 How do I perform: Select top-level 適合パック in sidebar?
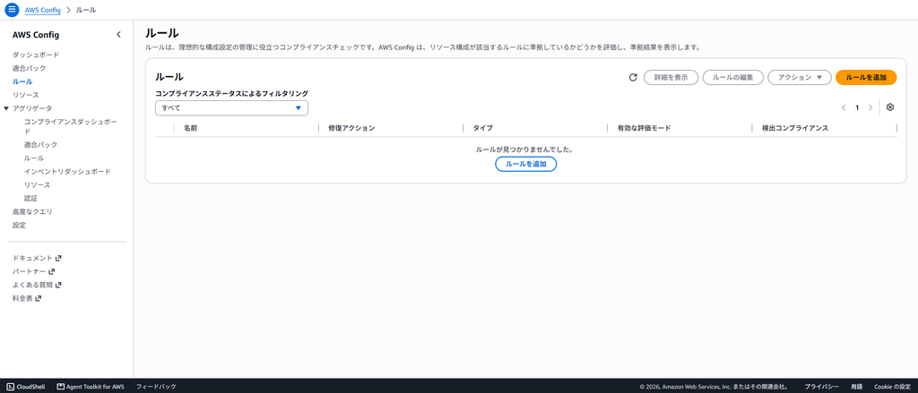[30, 68]
